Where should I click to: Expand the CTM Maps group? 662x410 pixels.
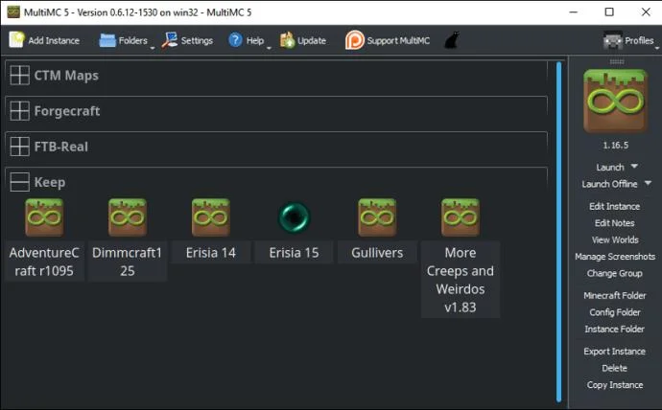point(20,76)
